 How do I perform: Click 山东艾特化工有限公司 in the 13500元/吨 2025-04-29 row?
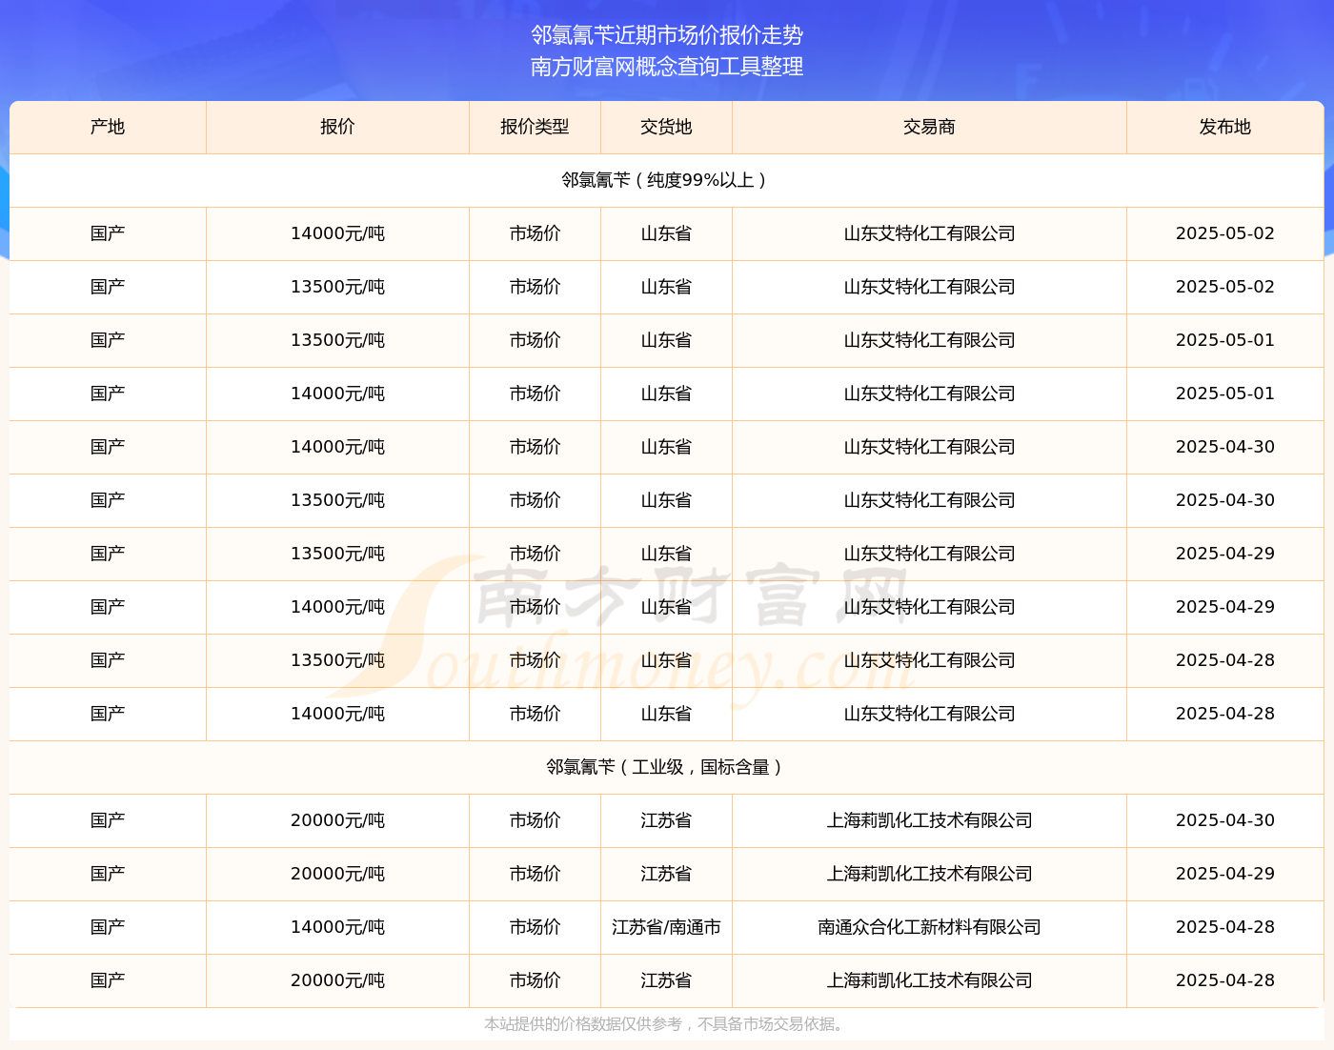[929, 554]
